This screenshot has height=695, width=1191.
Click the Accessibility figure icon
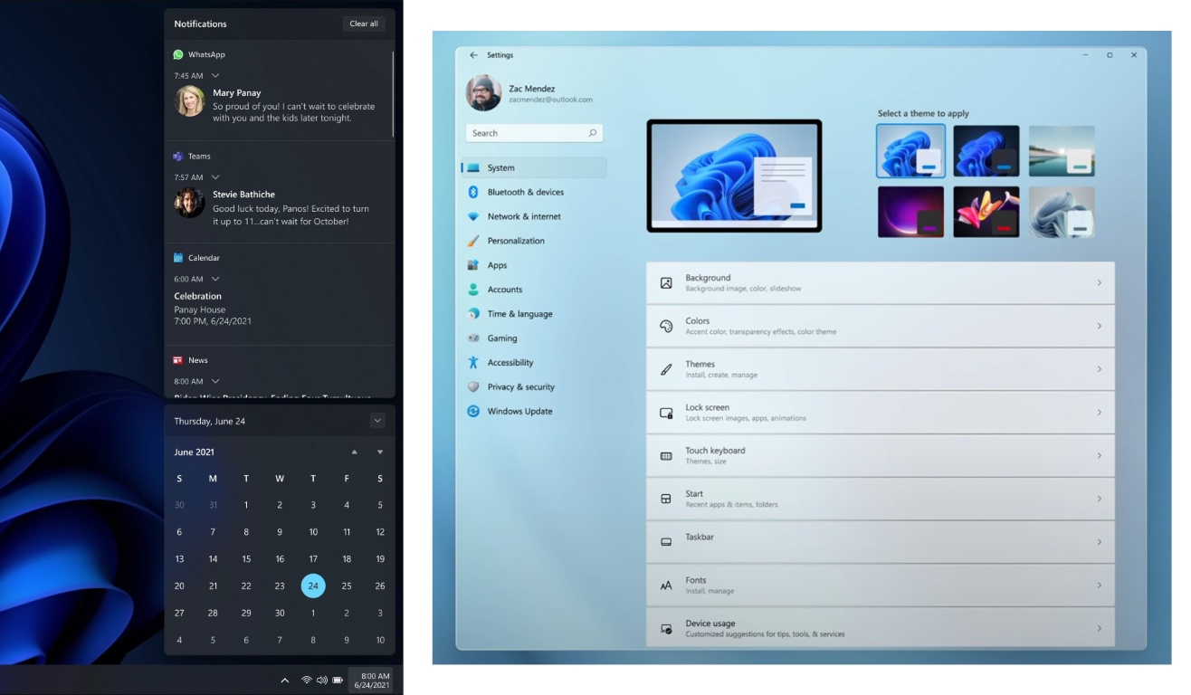tap(472, 363)
